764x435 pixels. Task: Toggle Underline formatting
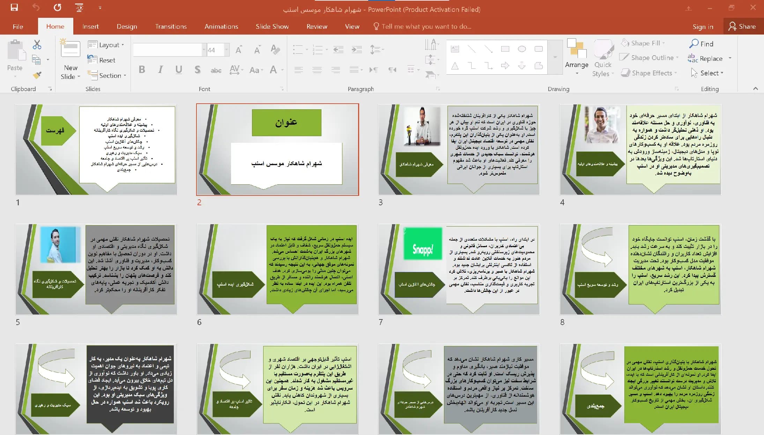pos(179,69)
